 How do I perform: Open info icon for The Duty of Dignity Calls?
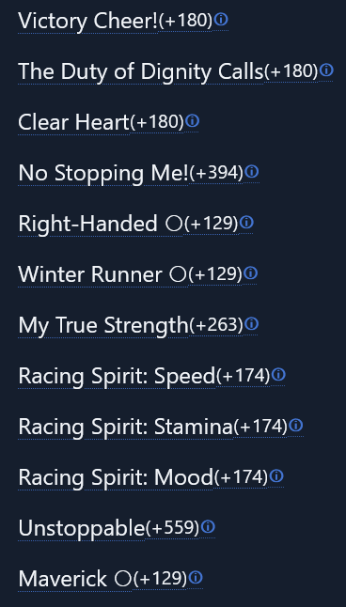click(326, 70)
